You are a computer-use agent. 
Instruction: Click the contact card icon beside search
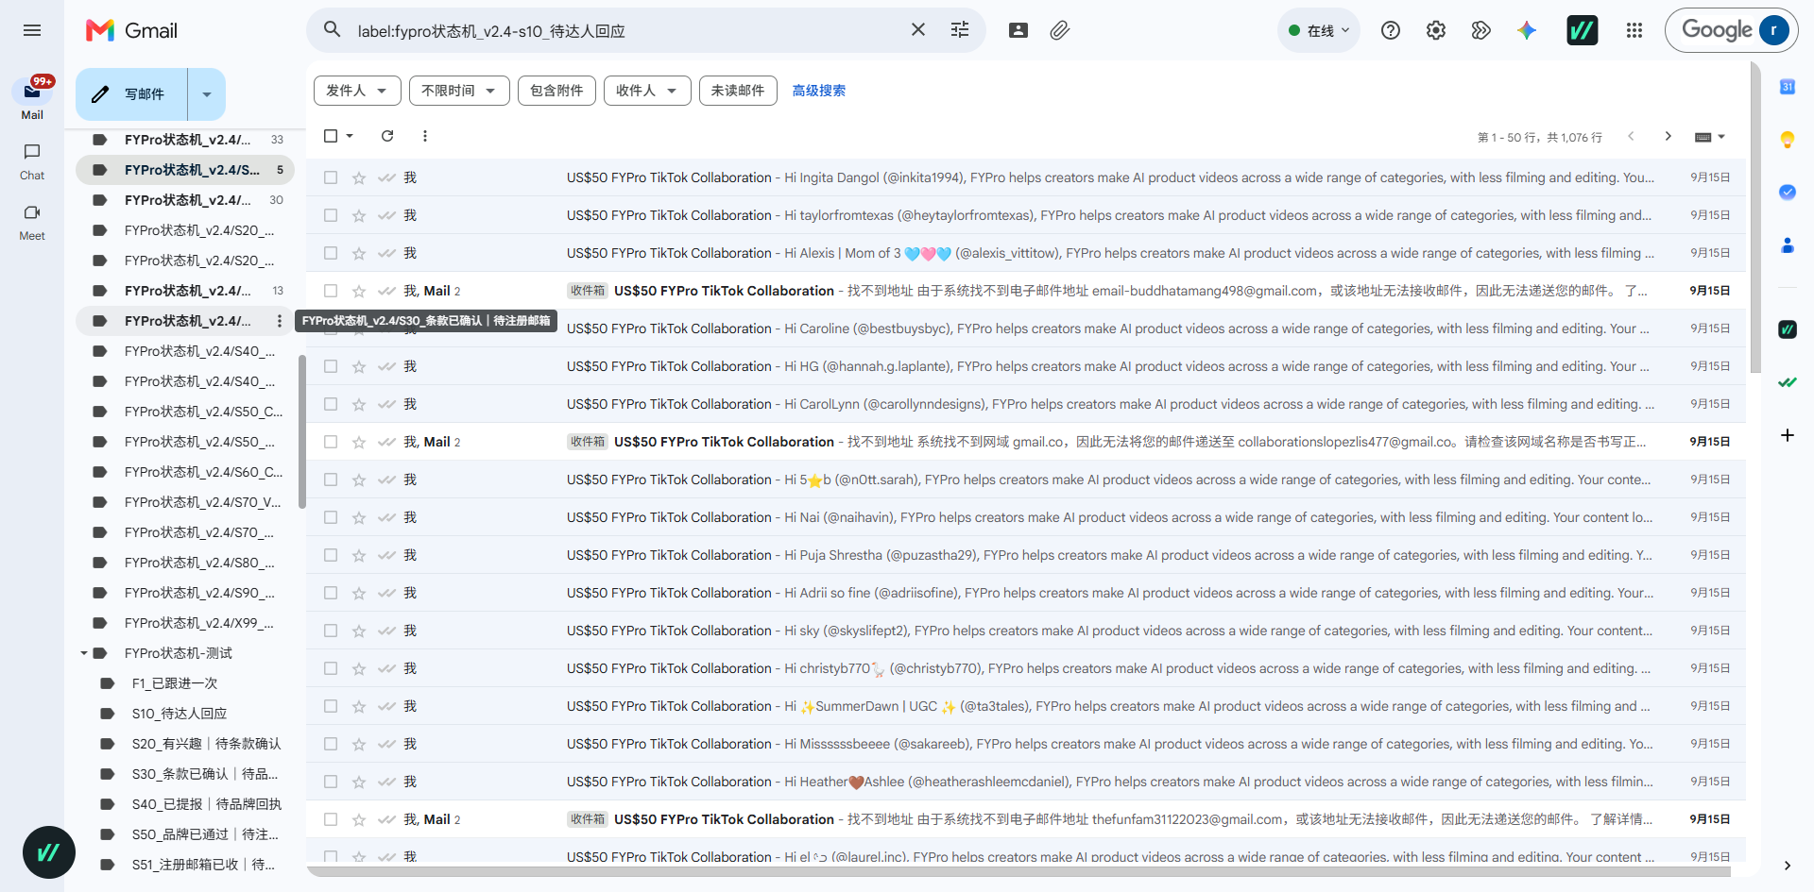pos(1018,30)
